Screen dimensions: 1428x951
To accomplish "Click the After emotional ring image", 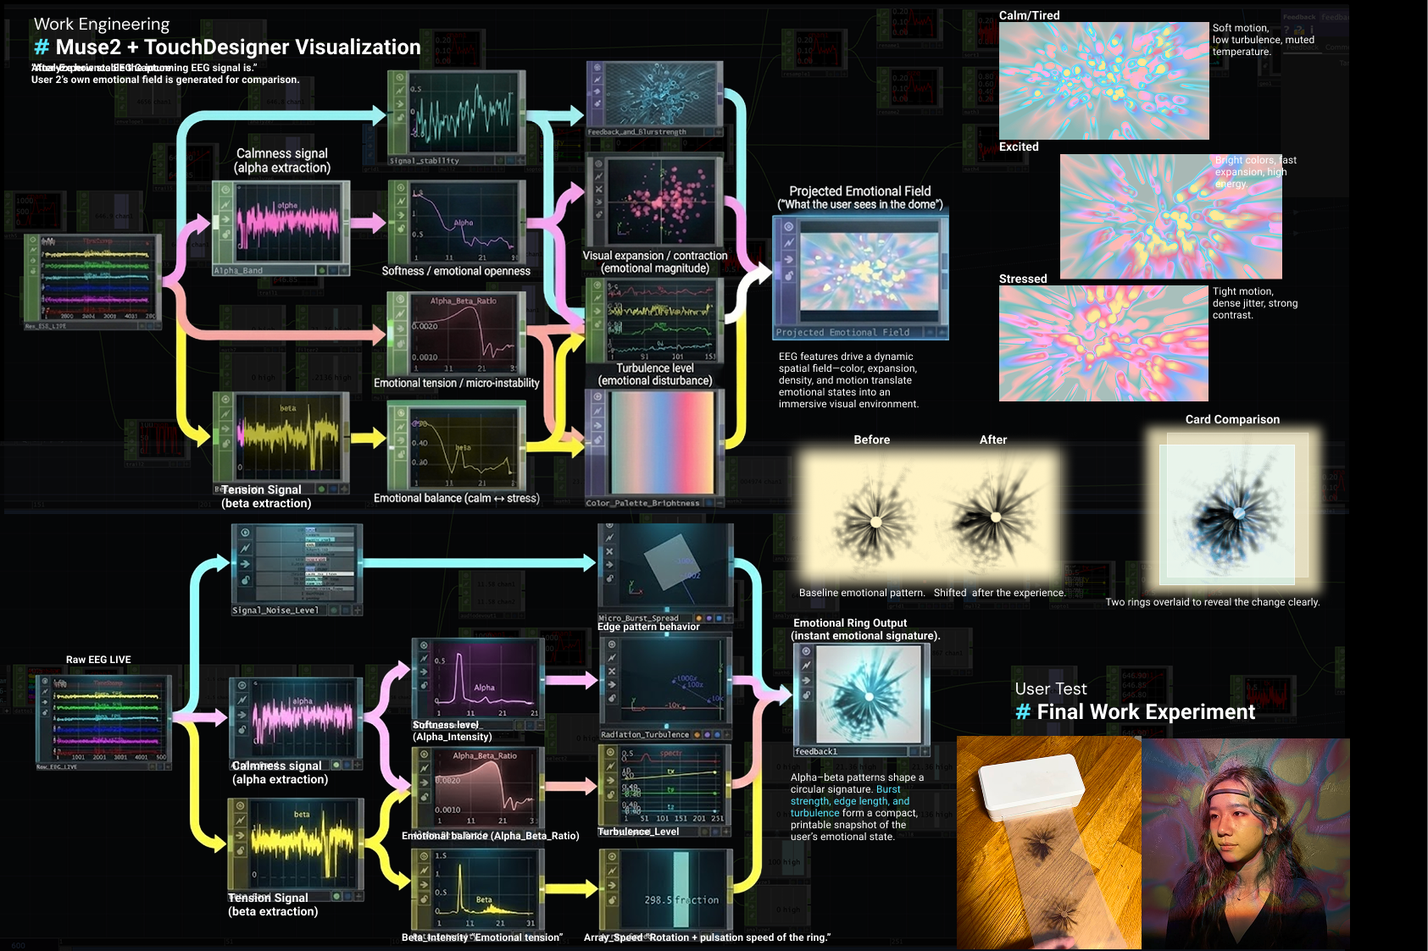I will (995, 517).
